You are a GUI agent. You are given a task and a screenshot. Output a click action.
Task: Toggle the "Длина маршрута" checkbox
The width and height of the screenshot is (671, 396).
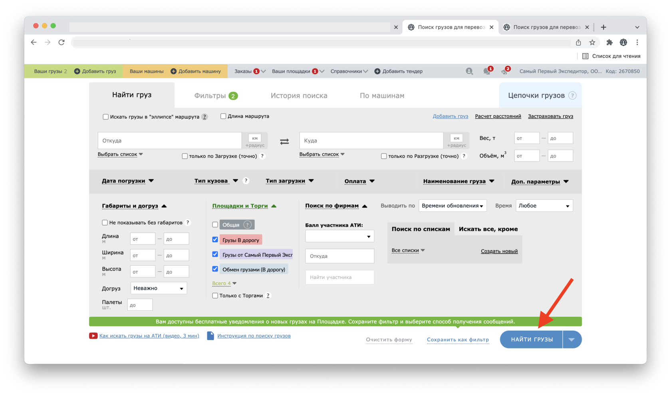223,116
